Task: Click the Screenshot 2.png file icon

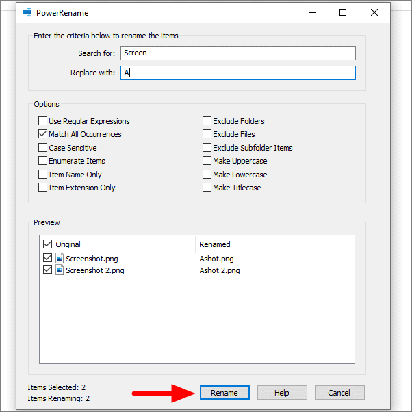Action: (60, 270)
